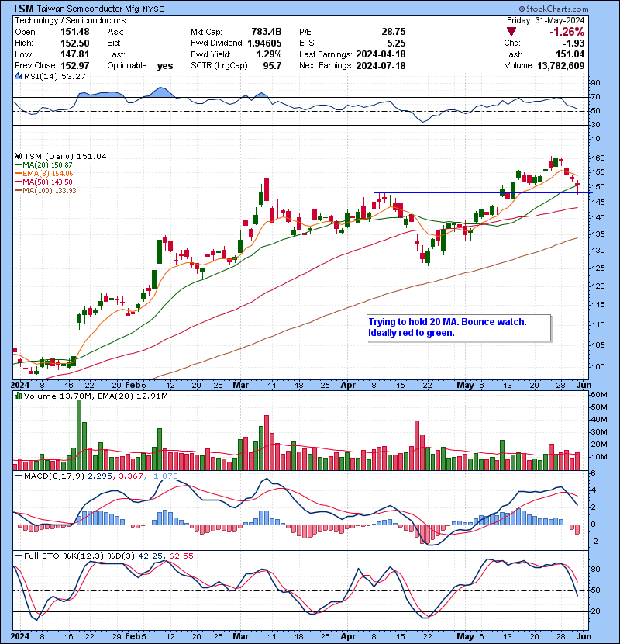
Task: Click the Mkt Cap value 783.4B
Action: pyautogui.click(x=267, y=32)
